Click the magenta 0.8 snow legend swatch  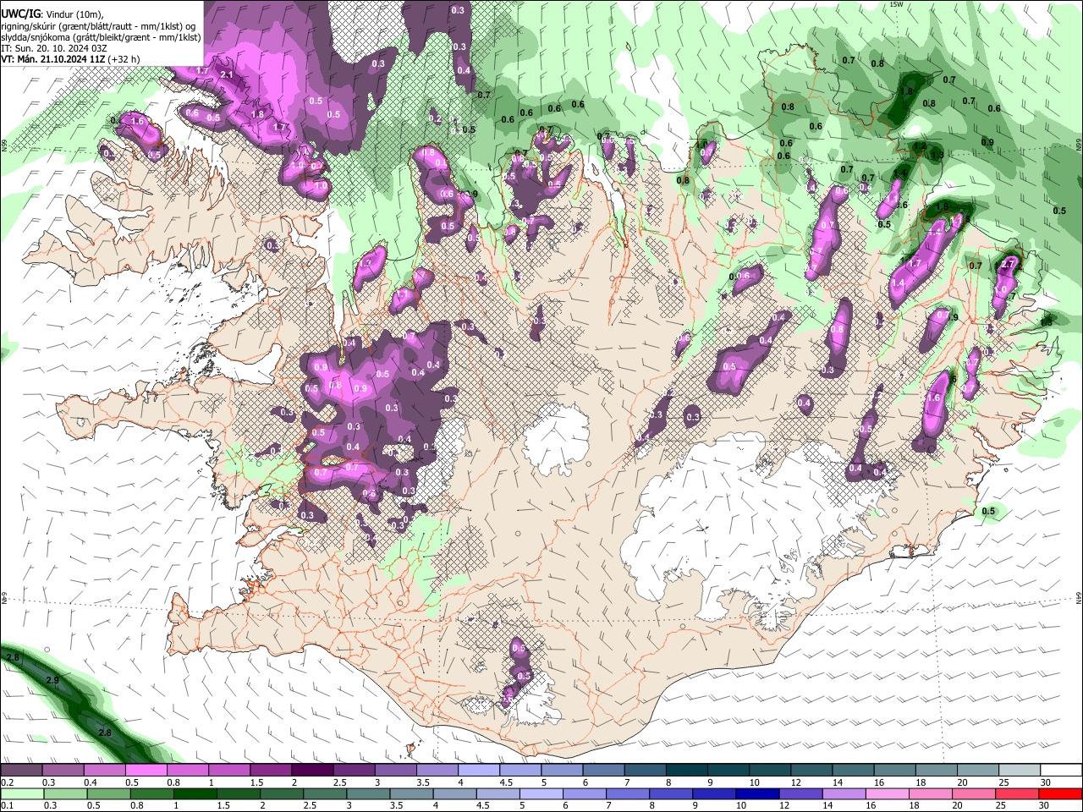click(187, 771)
